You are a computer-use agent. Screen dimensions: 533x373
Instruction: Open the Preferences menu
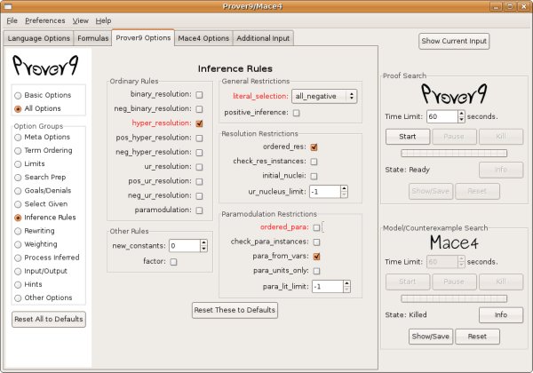point(45,20)
